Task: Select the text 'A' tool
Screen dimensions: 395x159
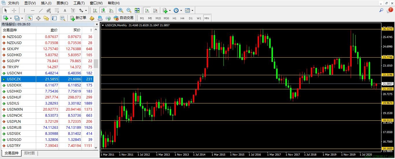Action: pyautogui.click(x=65, y=10)
